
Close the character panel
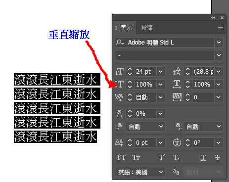pos(222,18)
